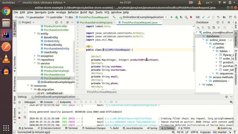Show Applications grid in dock
The image size is (238, 134).
tap(6, 128)
